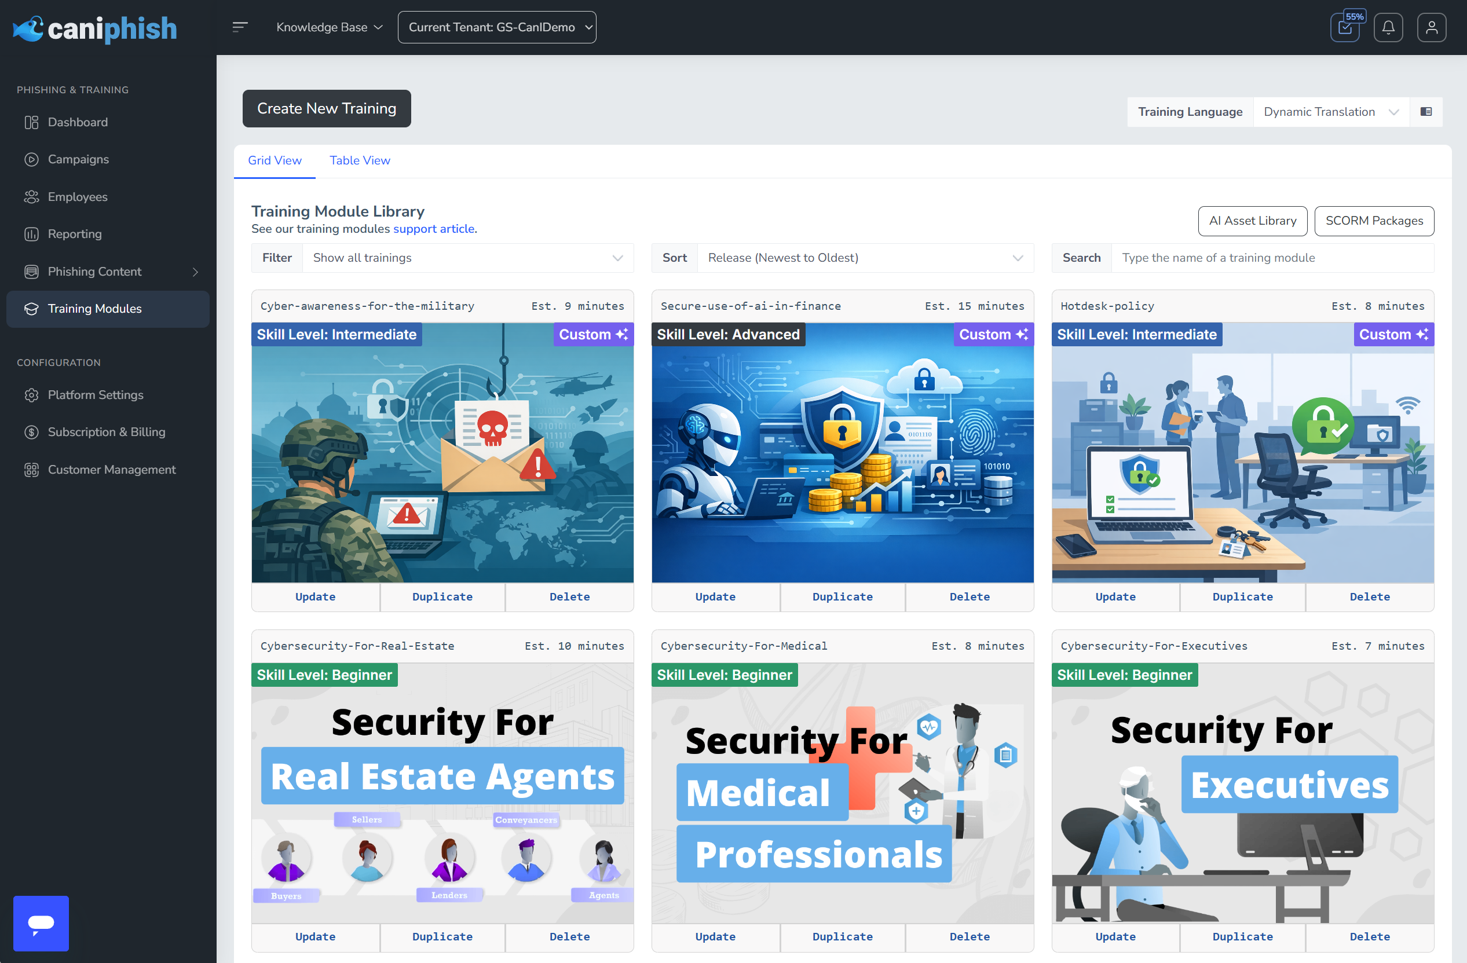Switch to the Table View tab
This screenshot has width=1467, height=963.
pos(359,160)
